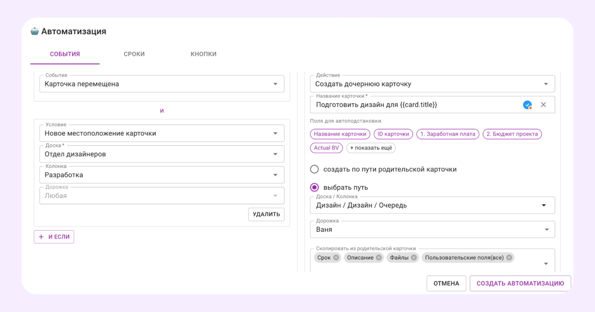Click the robot icon beside Автоматизация
Screen dimensions: 595x312
35,31
